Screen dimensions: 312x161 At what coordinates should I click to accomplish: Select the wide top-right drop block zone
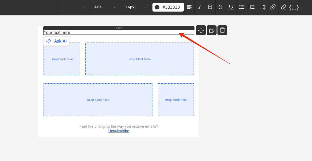[140, 59]
